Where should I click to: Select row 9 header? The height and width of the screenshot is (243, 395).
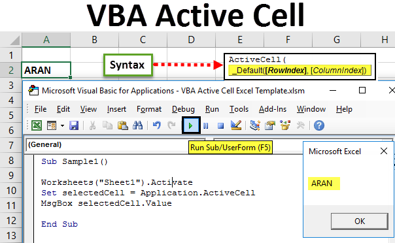tap(11, 175)
